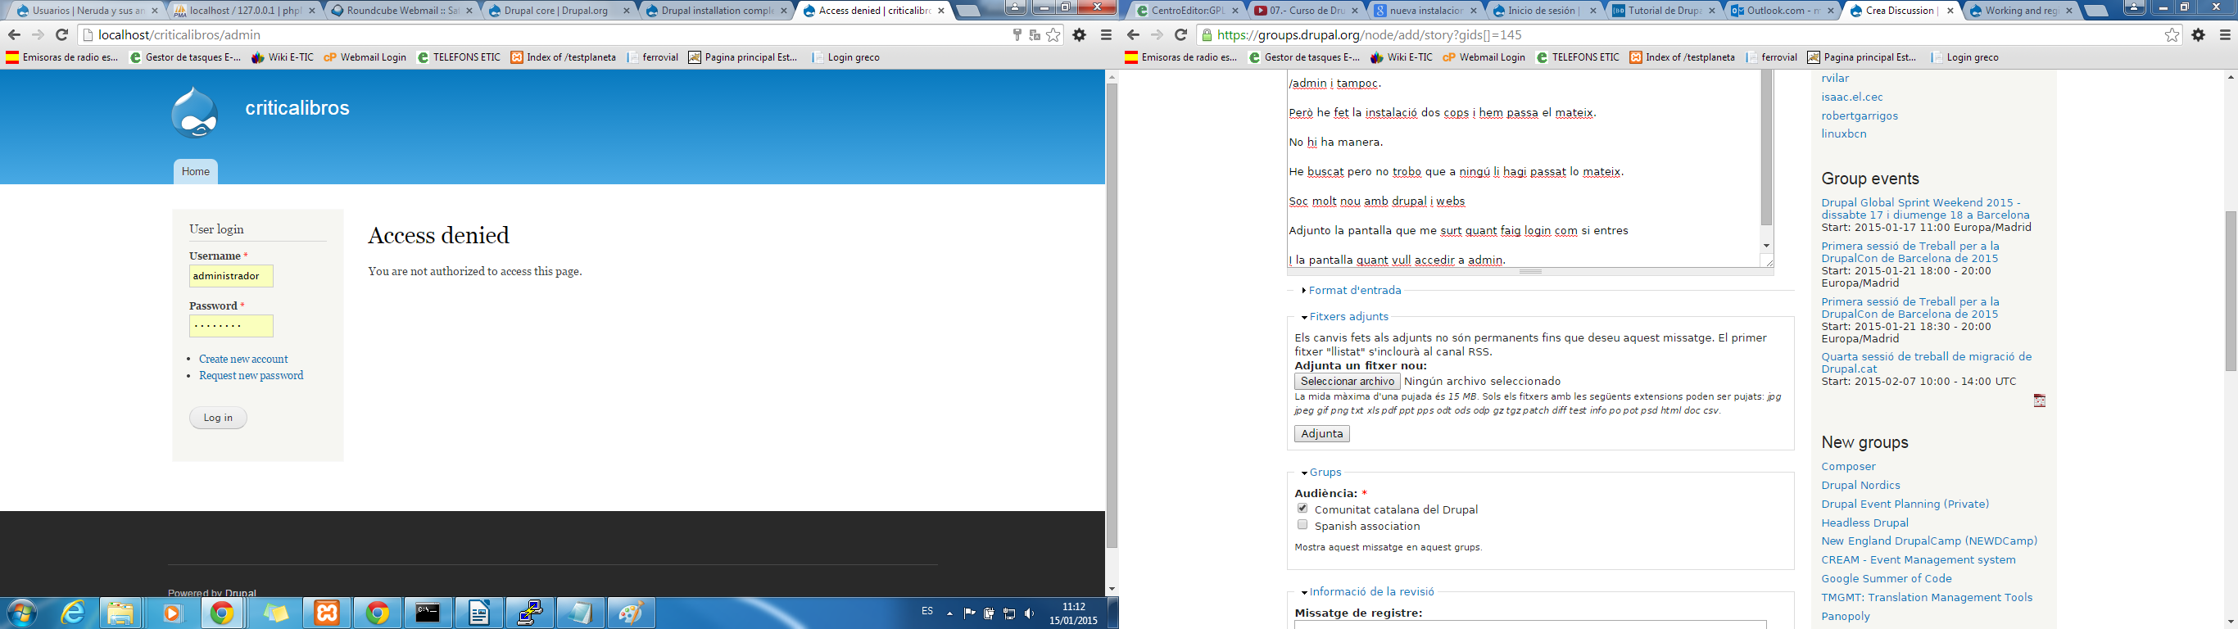Open the command prompt taskbar icon

(428, 613)
